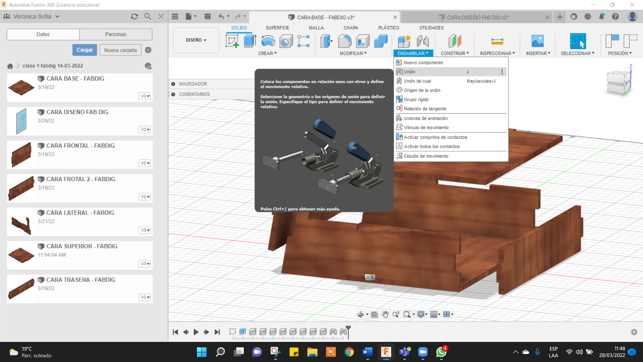Click the Cargar button
The image size is (643, 362).
(x=85, y=50)
